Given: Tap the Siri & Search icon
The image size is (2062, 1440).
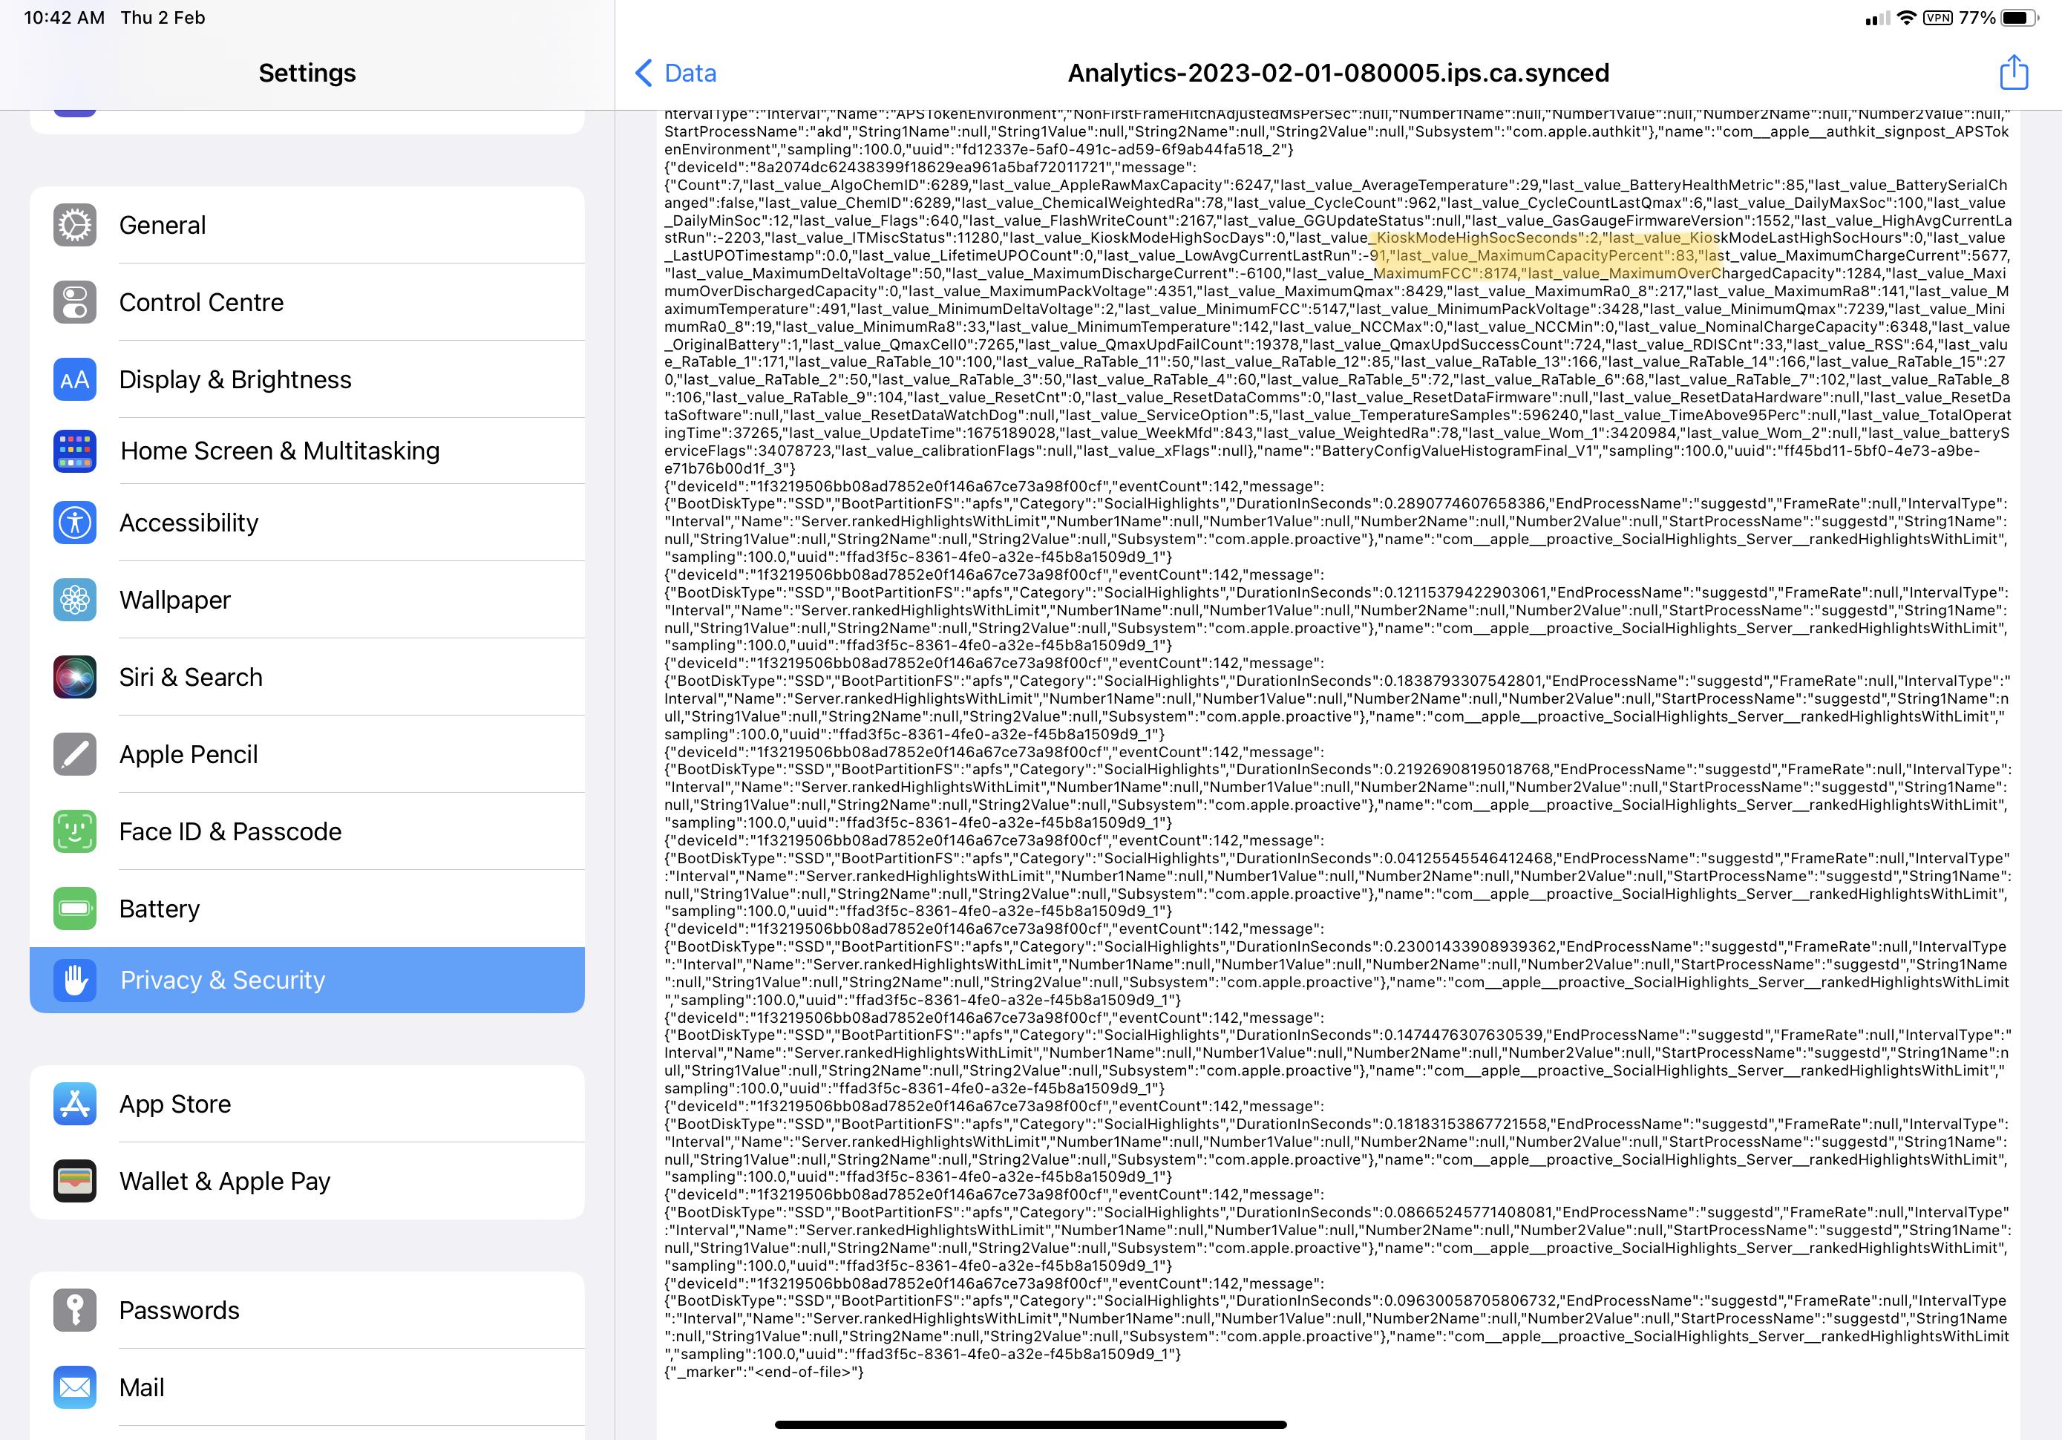Looking at the screenshot, I should coord(74,678).
